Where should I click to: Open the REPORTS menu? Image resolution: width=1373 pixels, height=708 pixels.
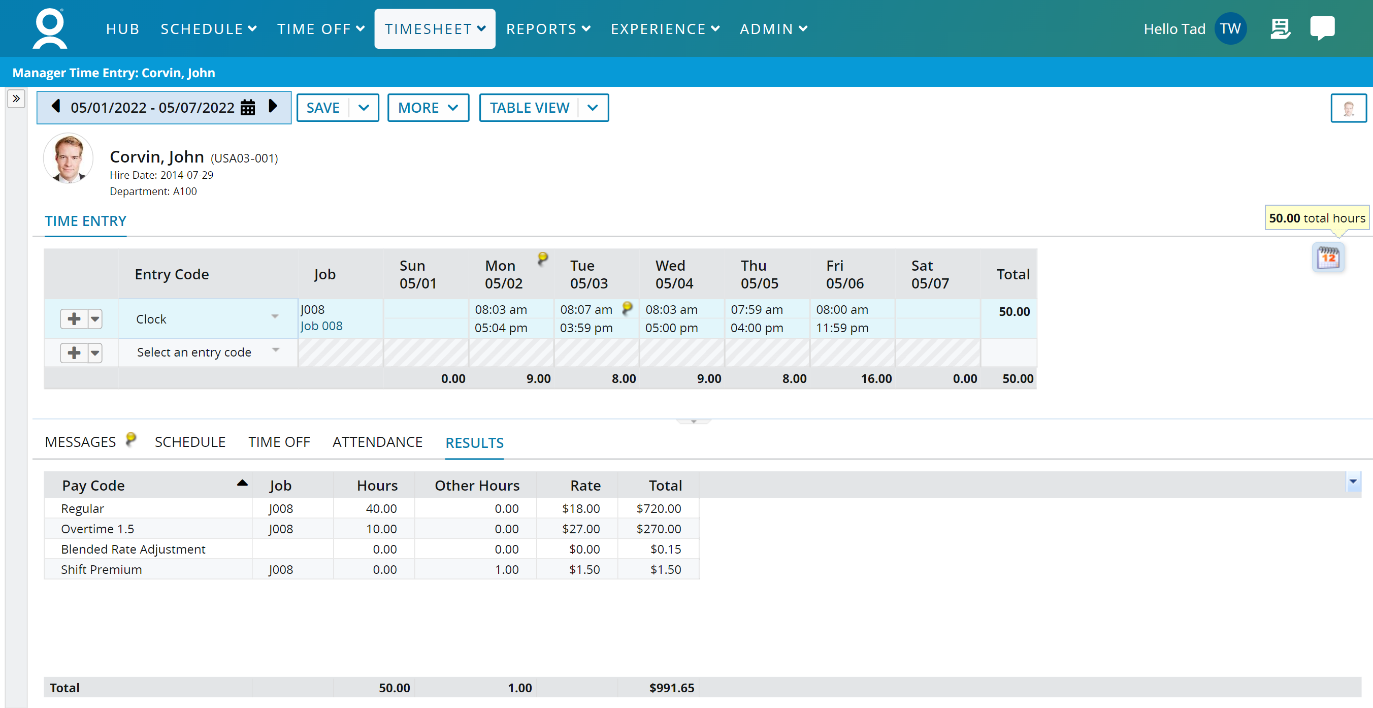[x=548, y=28]
